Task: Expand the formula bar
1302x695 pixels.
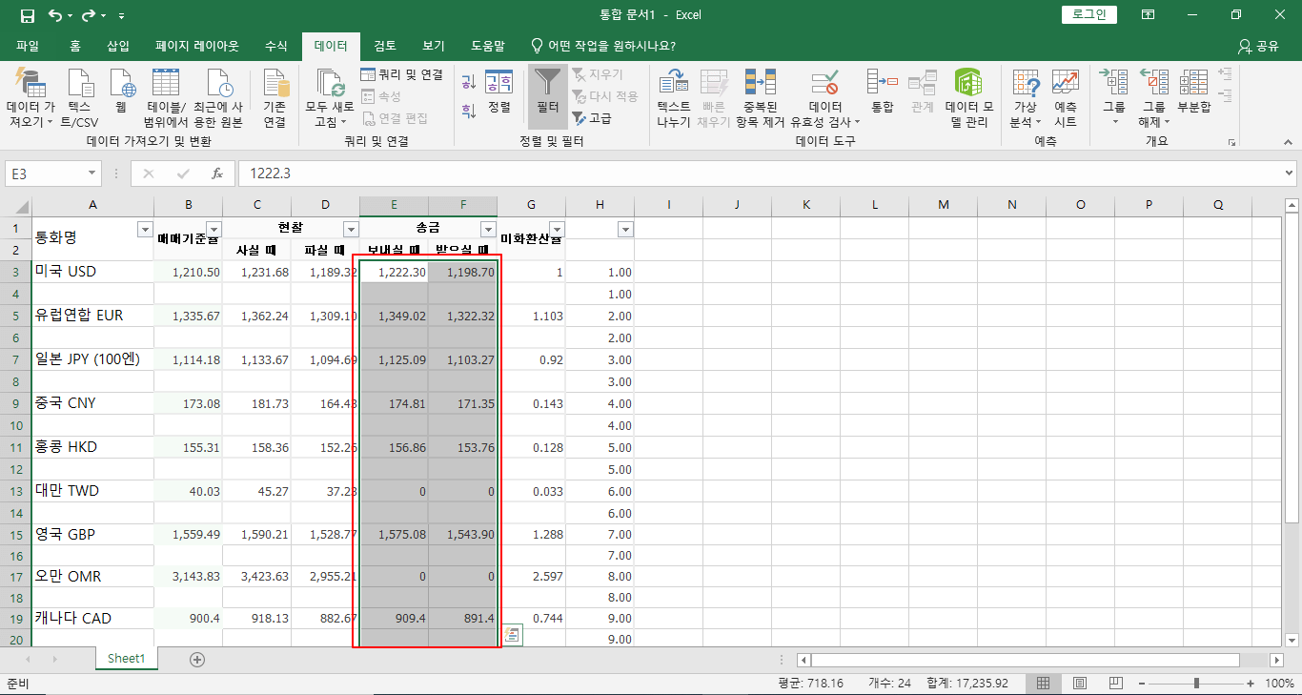Action: 1290,174
